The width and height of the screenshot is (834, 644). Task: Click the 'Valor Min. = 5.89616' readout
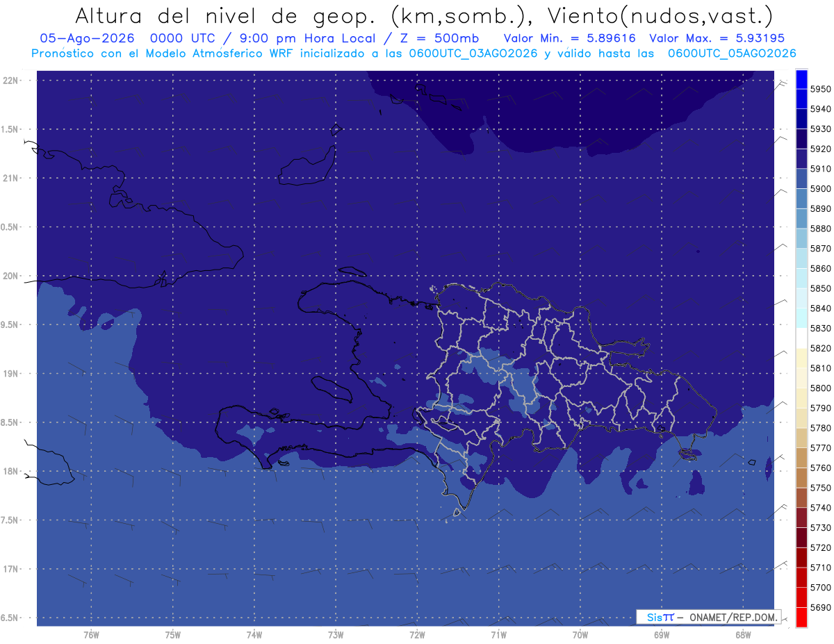(569, 38)
